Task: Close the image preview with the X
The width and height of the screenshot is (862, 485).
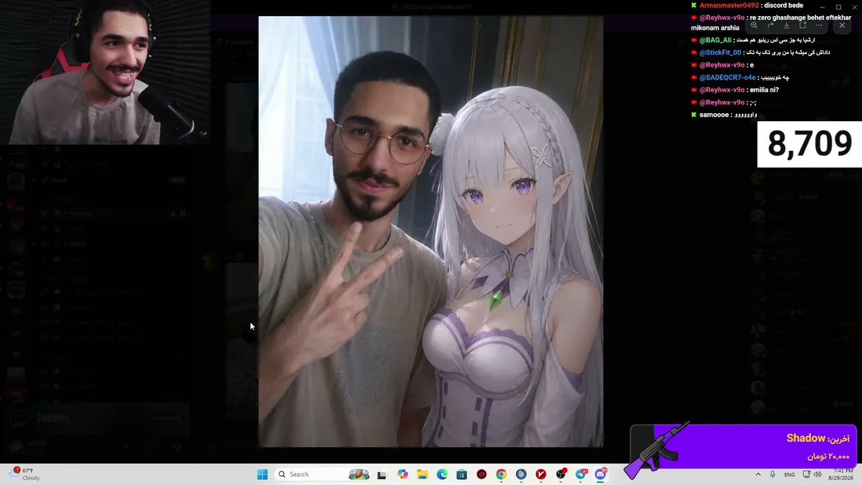Action: tap(842, 26)
